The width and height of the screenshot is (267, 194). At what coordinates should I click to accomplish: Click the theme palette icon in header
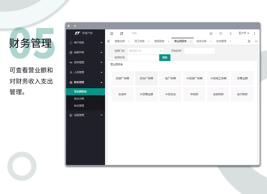tap(211, 33)
